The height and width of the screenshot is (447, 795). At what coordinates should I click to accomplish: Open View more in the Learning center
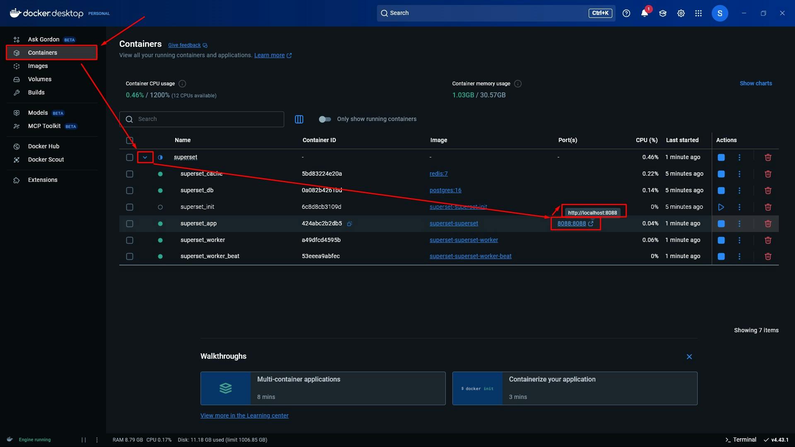click(244, 416)
